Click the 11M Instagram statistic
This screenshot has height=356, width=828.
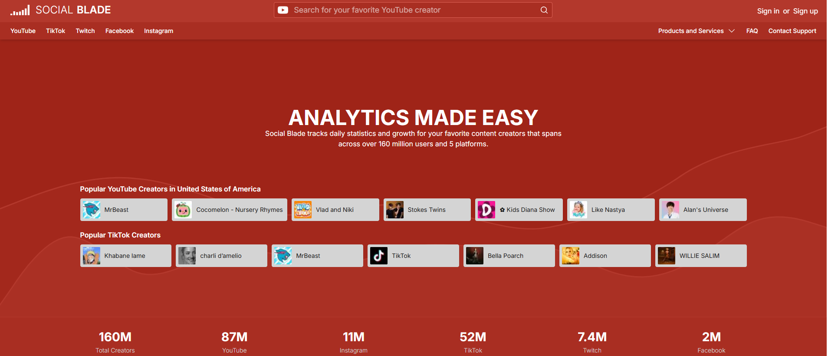tap(354, 343)
